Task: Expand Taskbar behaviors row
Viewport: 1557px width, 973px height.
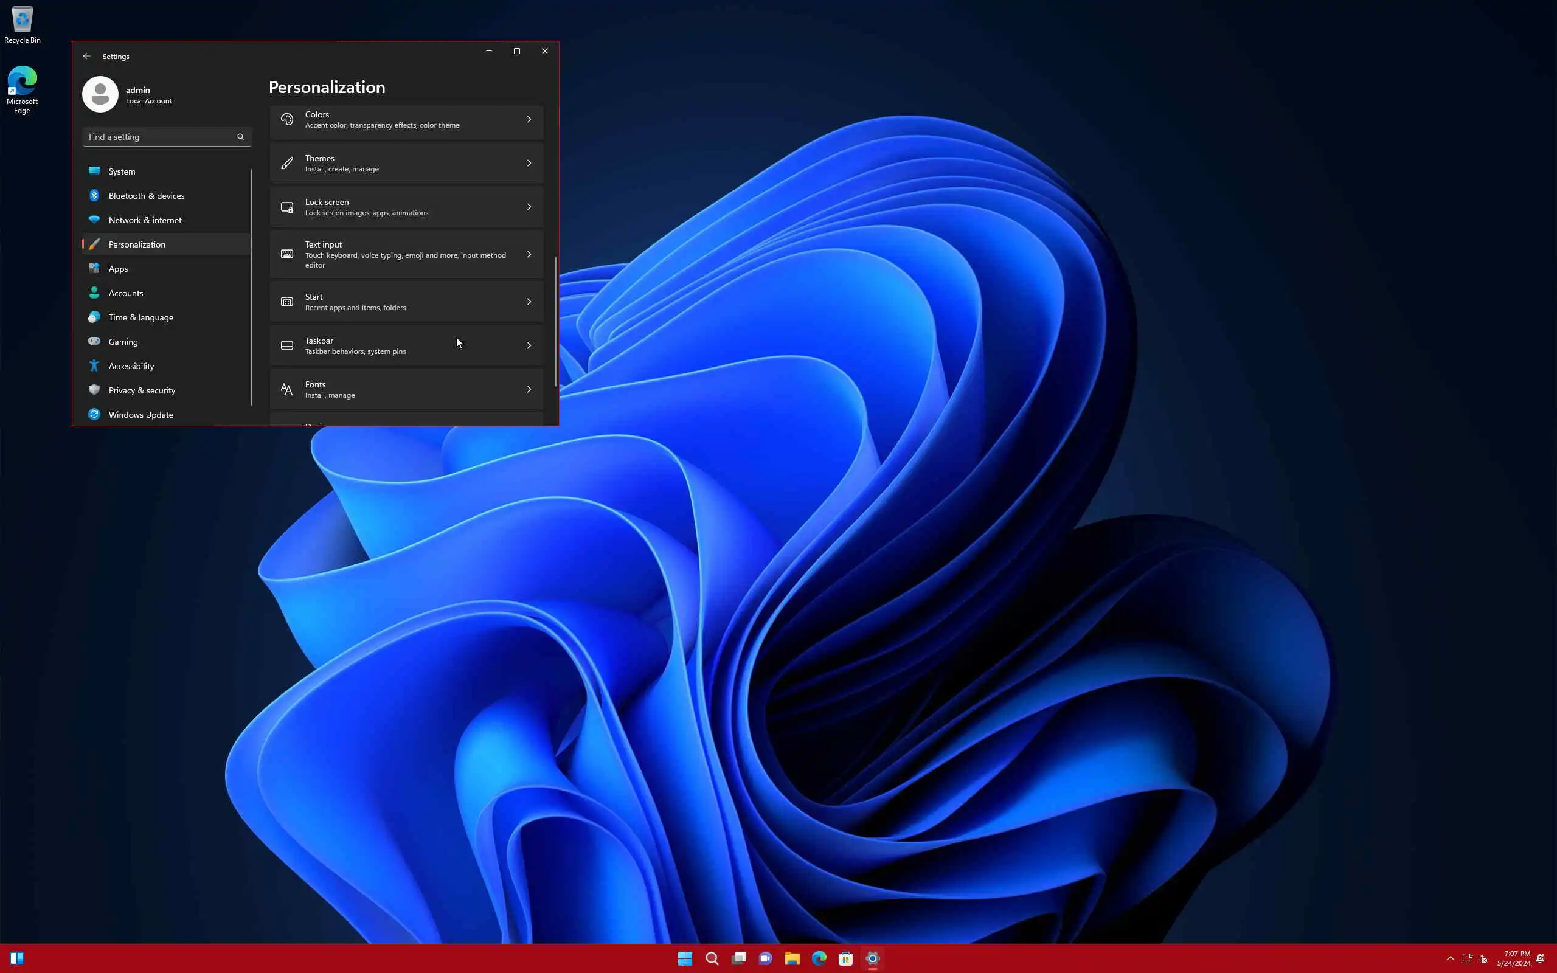Action: 529,345
